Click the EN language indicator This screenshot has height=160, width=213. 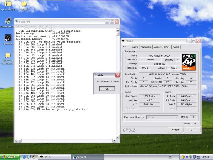click(x=170, y=157)
